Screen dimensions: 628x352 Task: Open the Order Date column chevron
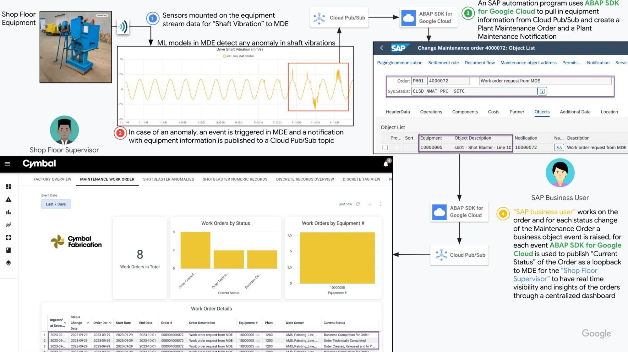[x=110, y=323]
